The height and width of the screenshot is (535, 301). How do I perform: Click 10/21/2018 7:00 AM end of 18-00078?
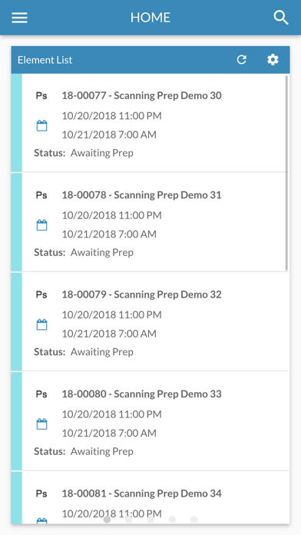coord(109,234)
